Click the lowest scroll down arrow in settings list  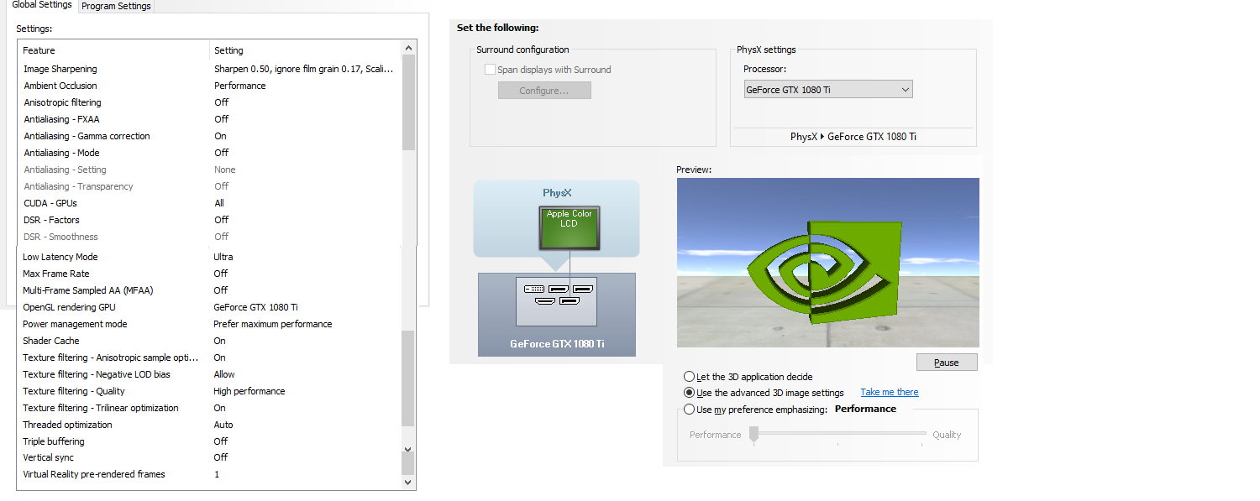(x=408, y=482)
